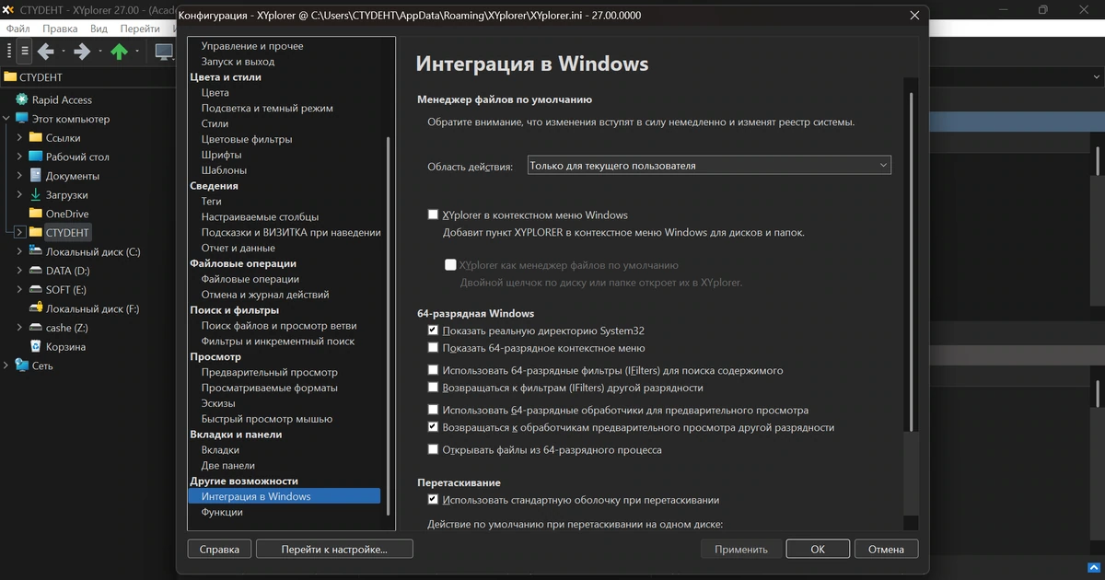Click the category list vertical scrollbar
Image resolution: width=1105 pixels, height=580 pixels.
point(390,324)
